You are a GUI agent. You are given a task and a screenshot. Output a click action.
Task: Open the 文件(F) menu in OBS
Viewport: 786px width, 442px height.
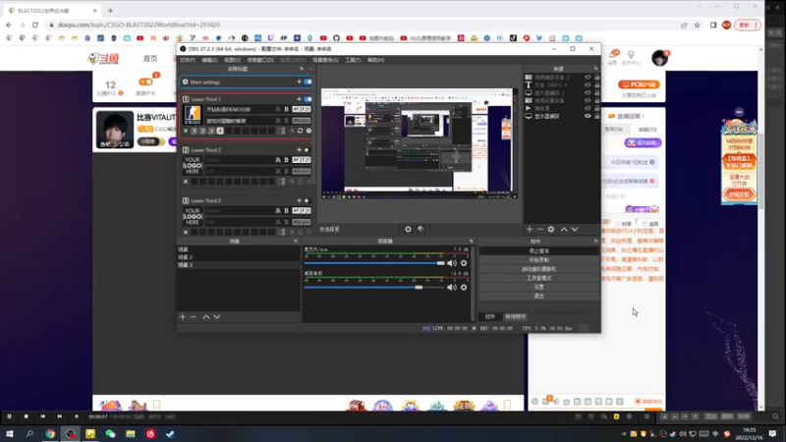(x=187, y=60)
